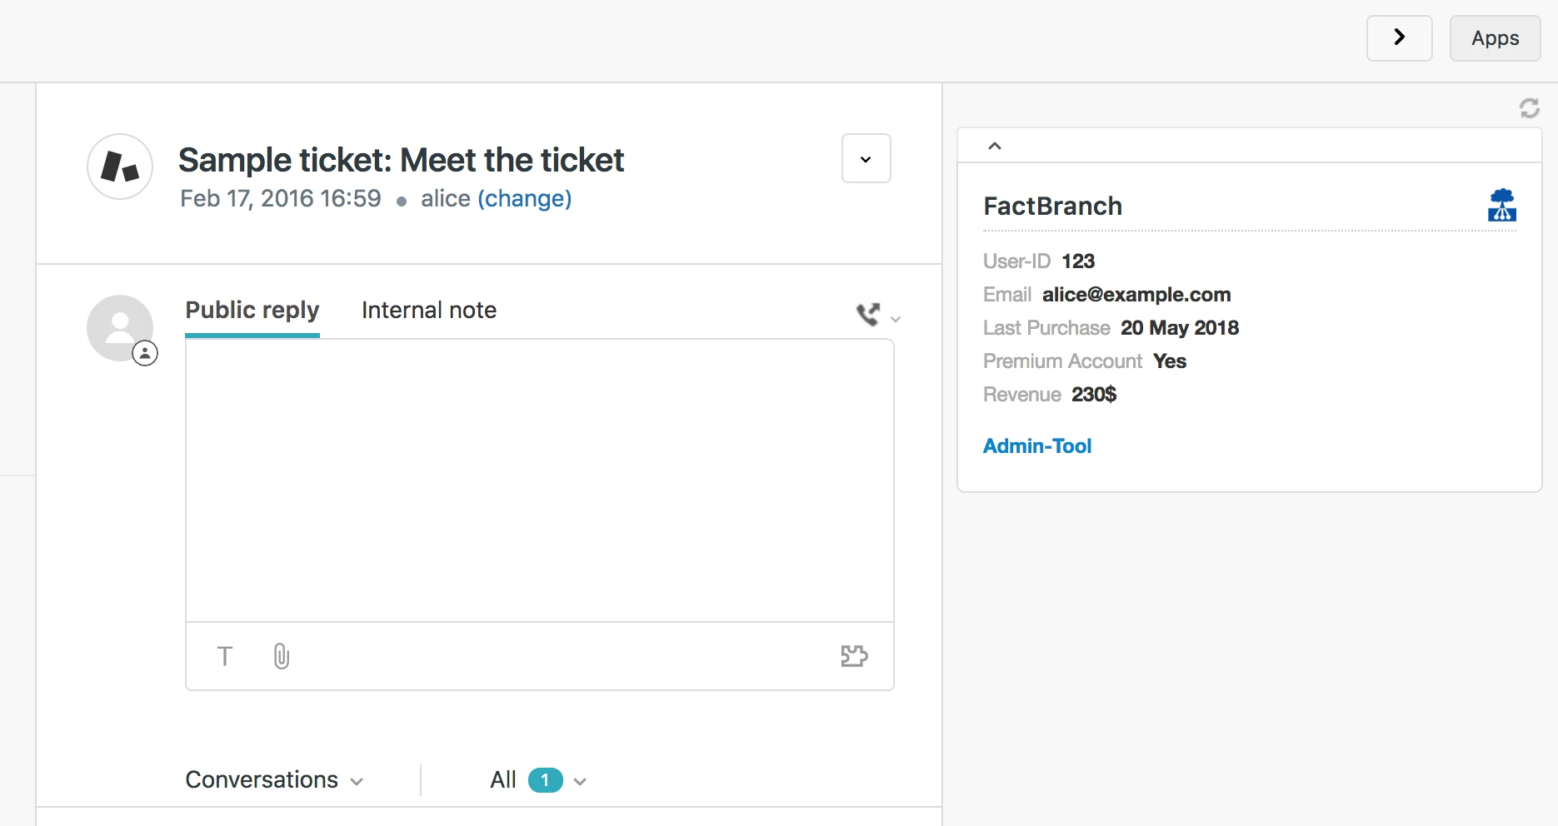This screenshot has width=1558, height=826.
Task: Attach a file with the paperclip icon
Action: 282,656
